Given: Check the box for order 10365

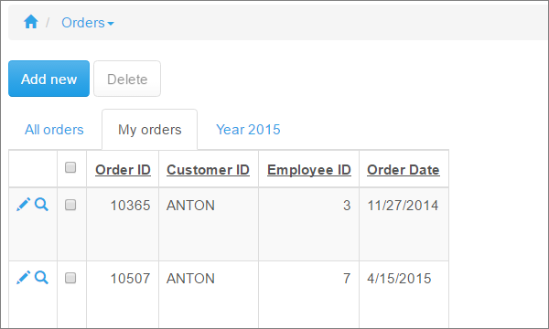Looking at the screenshot, I should 70,205.
